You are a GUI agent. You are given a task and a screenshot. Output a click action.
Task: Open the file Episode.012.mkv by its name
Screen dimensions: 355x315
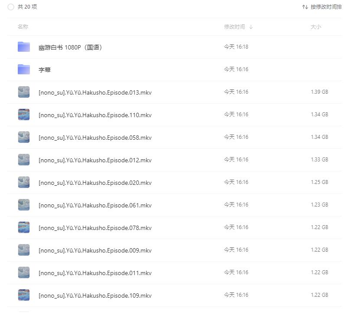[x=94, y=160]
